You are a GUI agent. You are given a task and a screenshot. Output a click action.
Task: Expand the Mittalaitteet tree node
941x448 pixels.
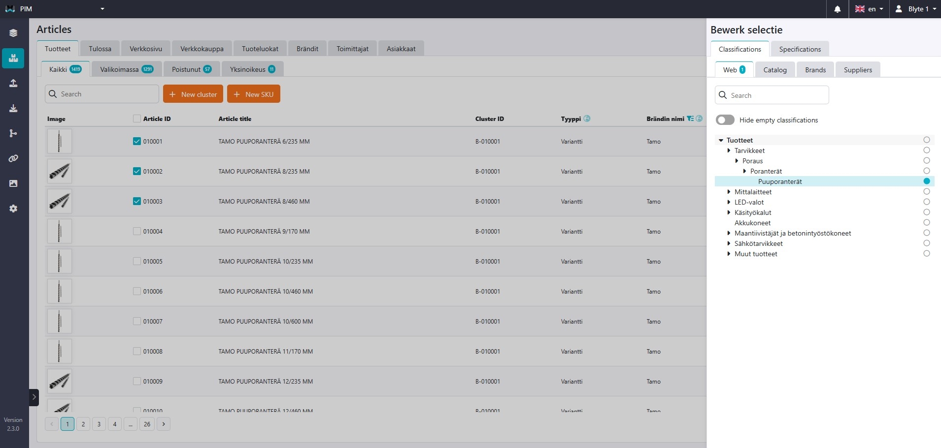[729, 192]
